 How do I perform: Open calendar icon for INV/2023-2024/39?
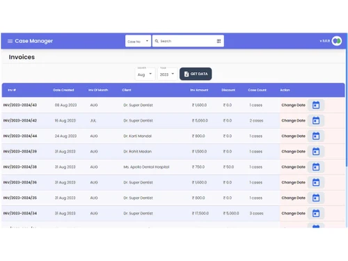tap(316, 152)
